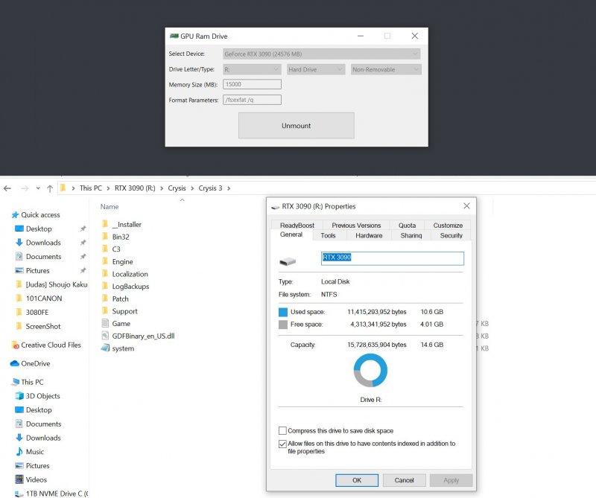
Task: Open the Non-Removable dropdown
Action: [x=385, y=69]
